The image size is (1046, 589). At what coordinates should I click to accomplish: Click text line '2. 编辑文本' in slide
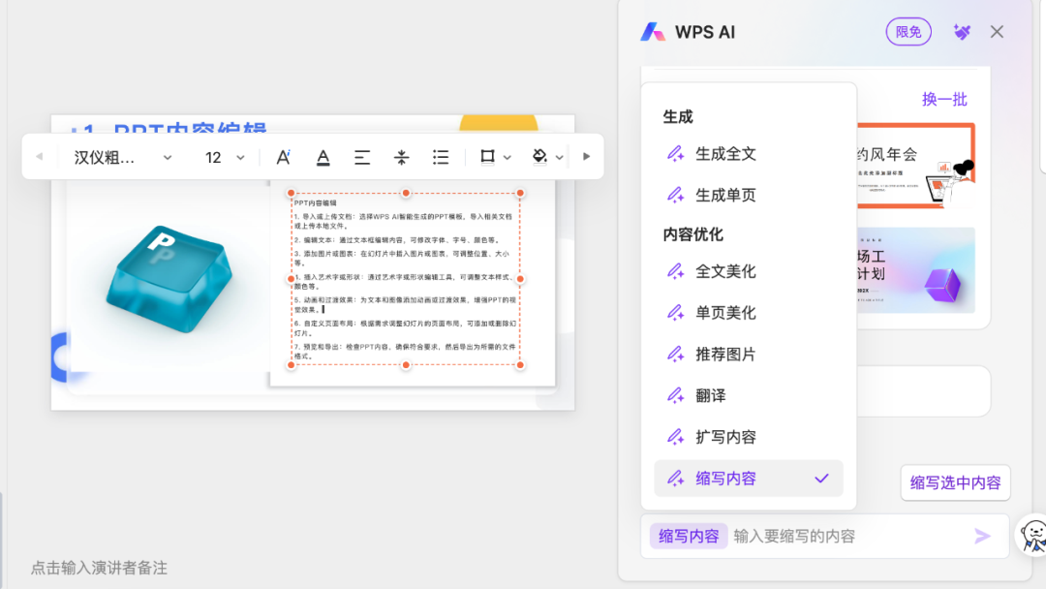pyautogui.click(x=397, y=240)
